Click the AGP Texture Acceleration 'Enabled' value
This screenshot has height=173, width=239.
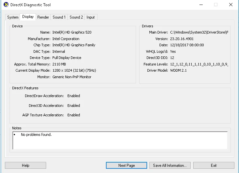pyautogui.click(x=74, y=115)
